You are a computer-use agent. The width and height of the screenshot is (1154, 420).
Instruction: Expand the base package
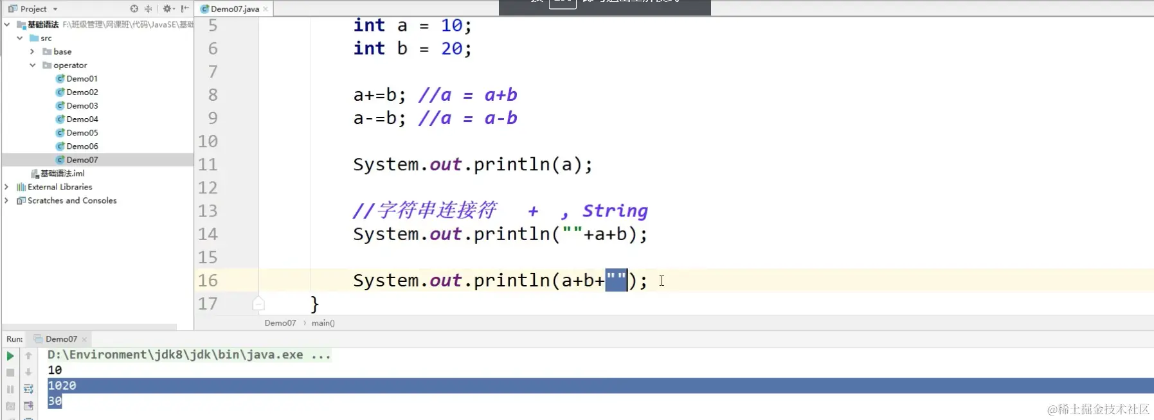pyautogui.click(x=32, y=51)
